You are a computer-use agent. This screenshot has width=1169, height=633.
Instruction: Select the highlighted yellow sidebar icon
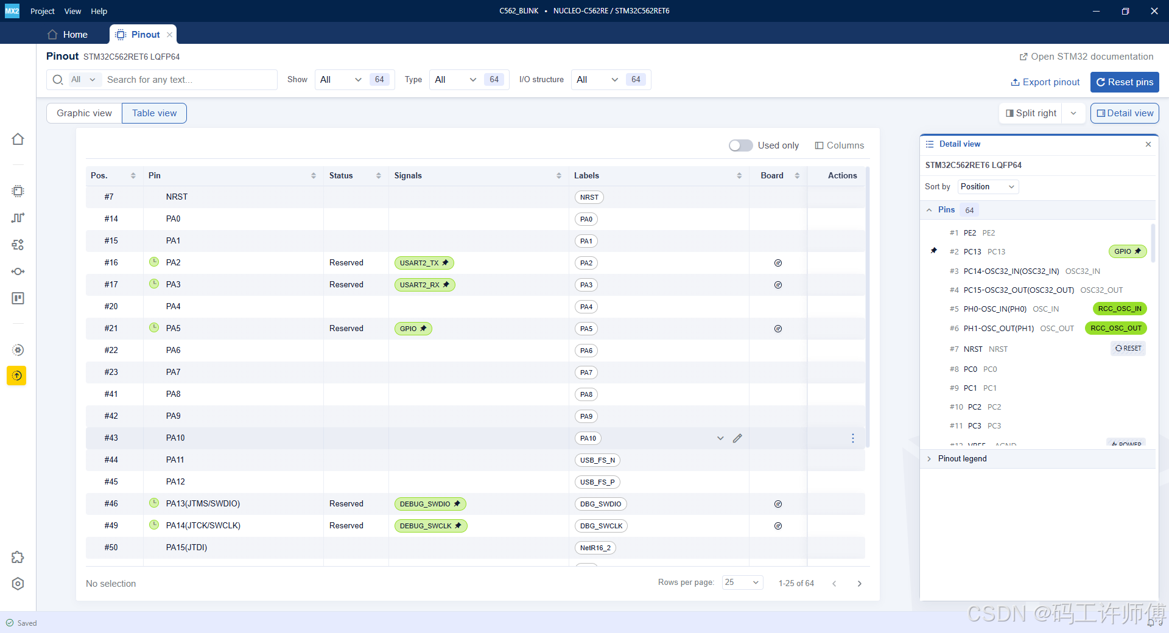click(x=17, y=376)
